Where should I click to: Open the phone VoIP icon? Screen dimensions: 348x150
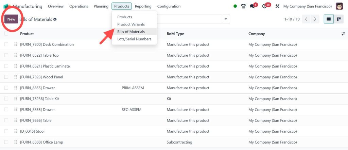point(243,6)
